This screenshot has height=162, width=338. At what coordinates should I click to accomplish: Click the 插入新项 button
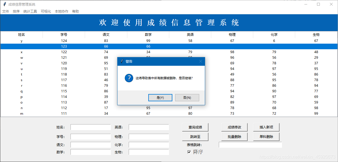pos(266,127)
